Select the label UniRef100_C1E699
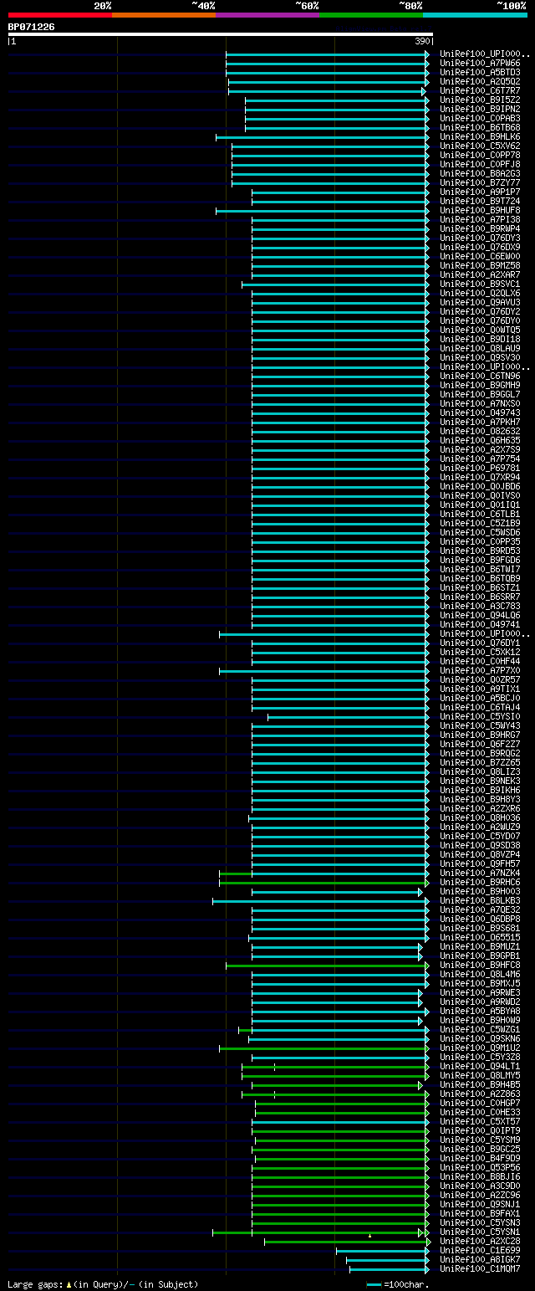Screen dimensions: 535x1291 (480, 1251)
